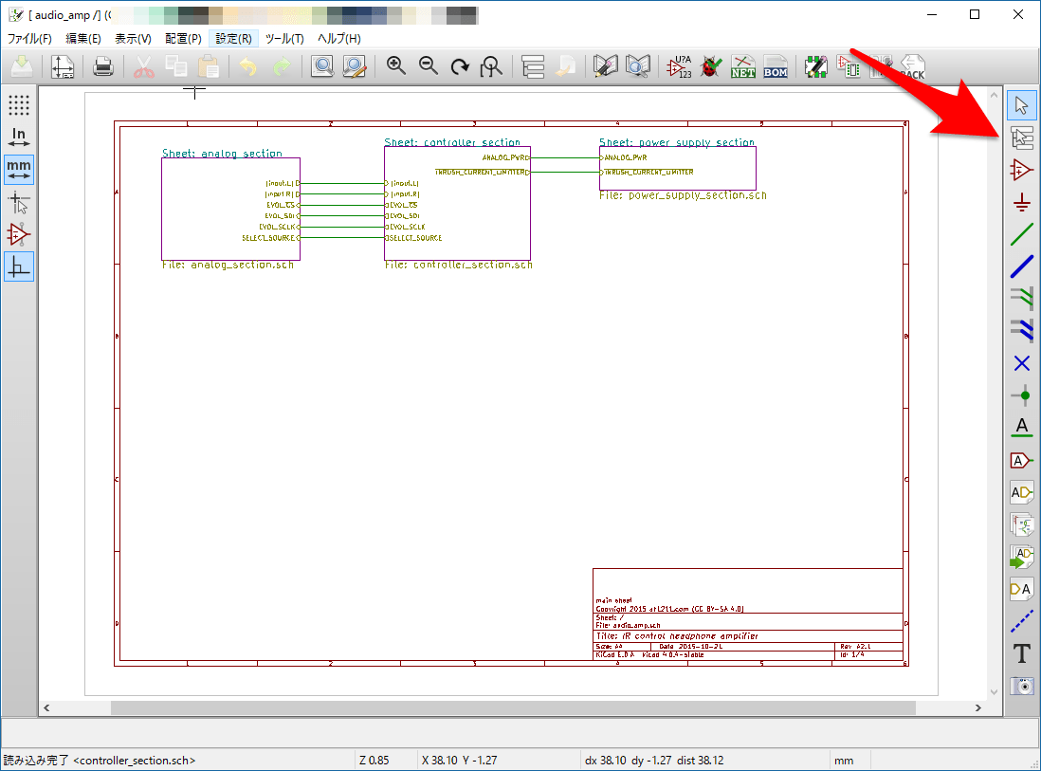Redraw the schematic view
This screenshot has width=1041, height=771.
(x=460, y=66)
